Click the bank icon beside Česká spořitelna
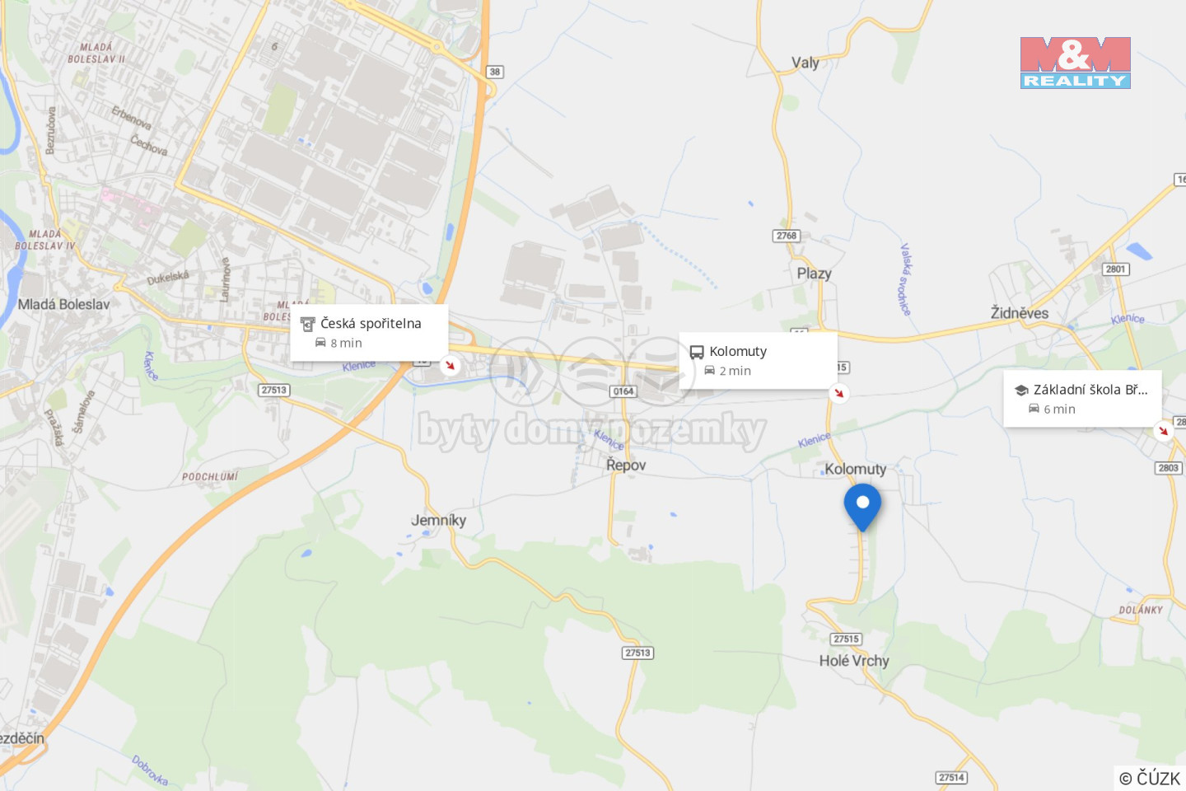 (308, 324)
